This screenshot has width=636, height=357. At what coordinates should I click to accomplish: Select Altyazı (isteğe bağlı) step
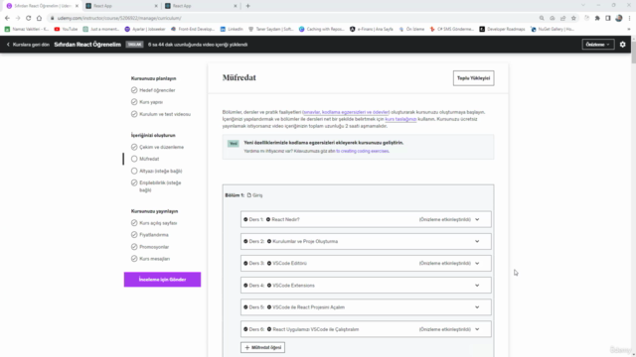[157, 171]
